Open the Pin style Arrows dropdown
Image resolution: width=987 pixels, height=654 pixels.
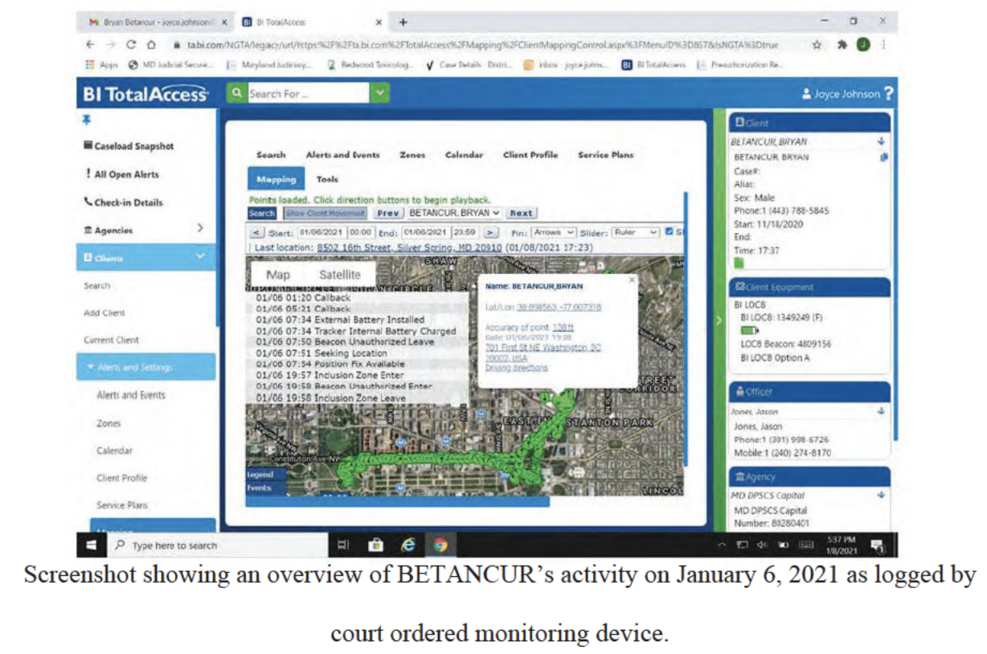point(555,232)
